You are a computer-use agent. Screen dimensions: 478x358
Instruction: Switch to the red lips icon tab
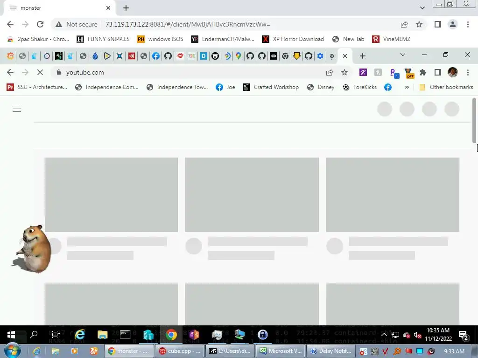(180, 56)
